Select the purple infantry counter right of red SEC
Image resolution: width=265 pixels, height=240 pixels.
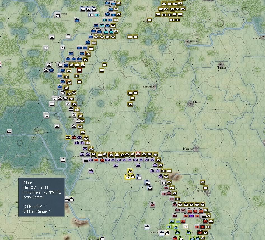(79, 137)
